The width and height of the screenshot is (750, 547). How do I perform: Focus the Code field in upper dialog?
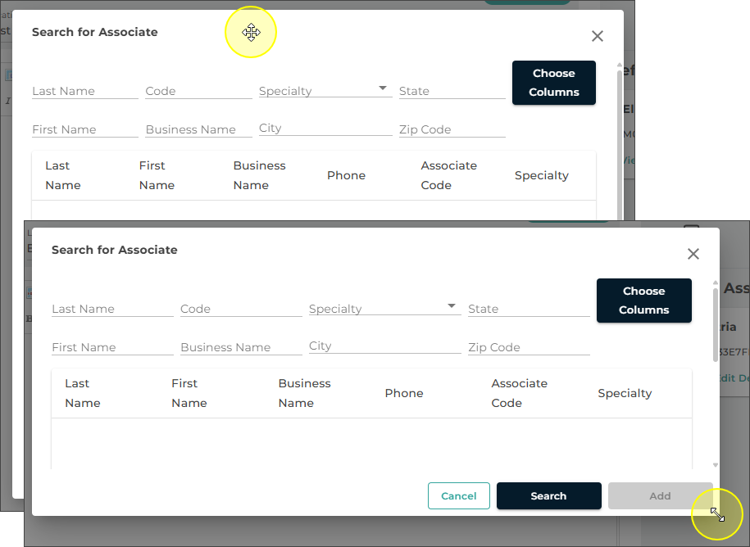click(198, 91)
